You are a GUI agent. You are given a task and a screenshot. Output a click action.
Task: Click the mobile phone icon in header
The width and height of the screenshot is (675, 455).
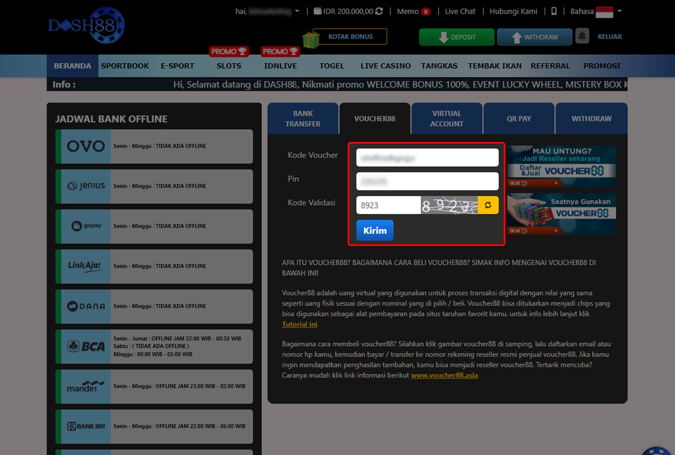(x=554, y=11)
